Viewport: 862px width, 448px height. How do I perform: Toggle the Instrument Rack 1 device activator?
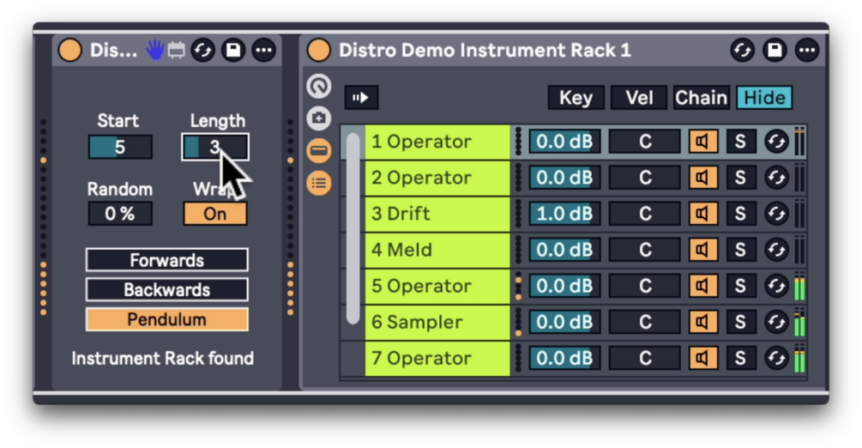pyautogui.click(x=319, y=51)
